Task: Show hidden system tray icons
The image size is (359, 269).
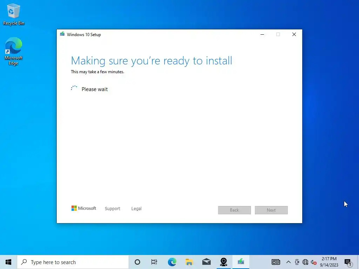Action: coord(289,262)
